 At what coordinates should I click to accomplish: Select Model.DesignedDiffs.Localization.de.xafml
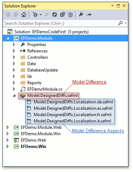73,102
